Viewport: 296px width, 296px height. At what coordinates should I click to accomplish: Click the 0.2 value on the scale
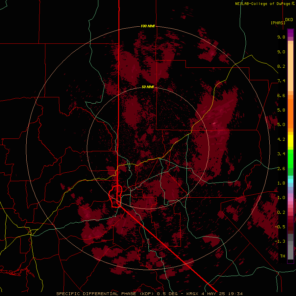point(281,212)
